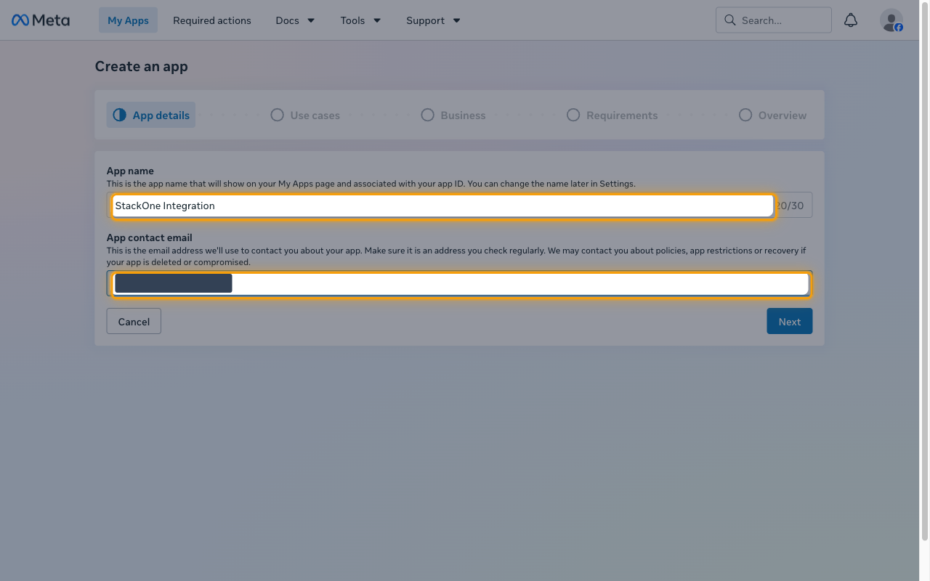Go to My Apps
This screenshot has height=581, width=930.
click(x=128, y=20)
